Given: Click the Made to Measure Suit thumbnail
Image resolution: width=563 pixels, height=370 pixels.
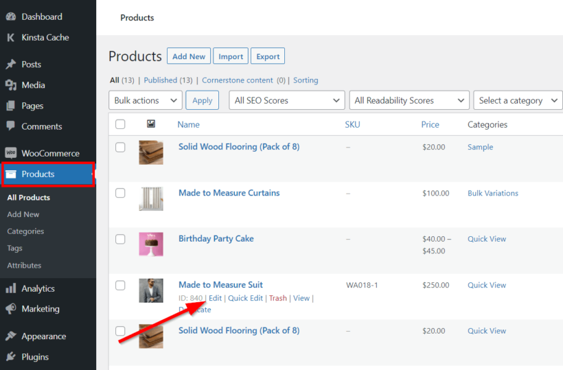Looking at the screenshot, I should (151, 290).
